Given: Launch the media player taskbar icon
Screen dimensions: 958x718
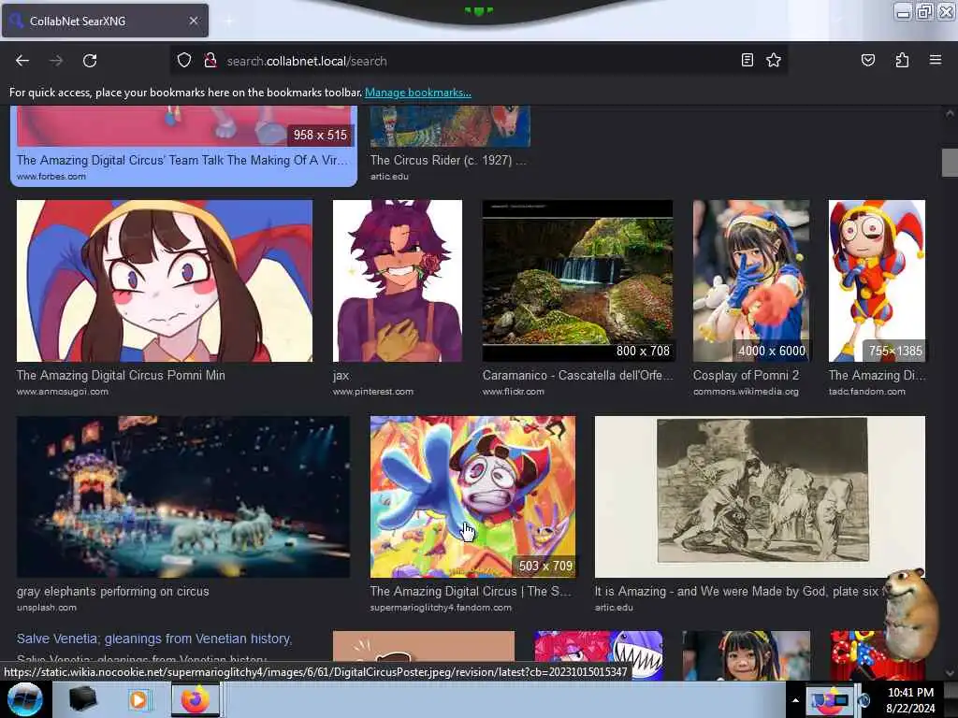Looking at the screenshot, I should click(x=138, y=699).
